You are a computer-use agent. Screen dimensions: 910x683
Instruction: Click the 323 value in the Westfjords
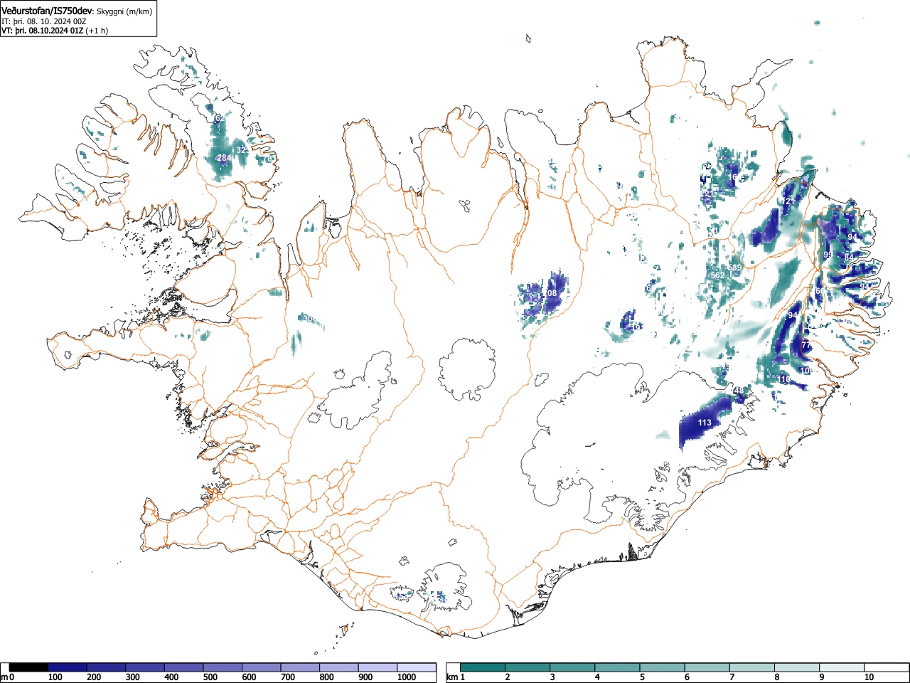pos(242,150)
